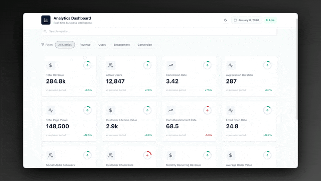The height and width of the screenshot is (181, 321).
Task: Click red down-arrow ring on Cart Abandonment Rate
Action: coord(207,110)
